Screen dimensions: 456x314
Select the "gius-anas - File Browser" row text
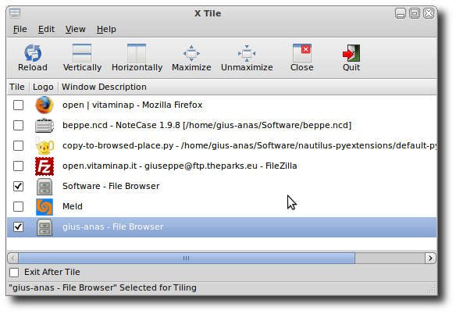[x=113, y=227]
